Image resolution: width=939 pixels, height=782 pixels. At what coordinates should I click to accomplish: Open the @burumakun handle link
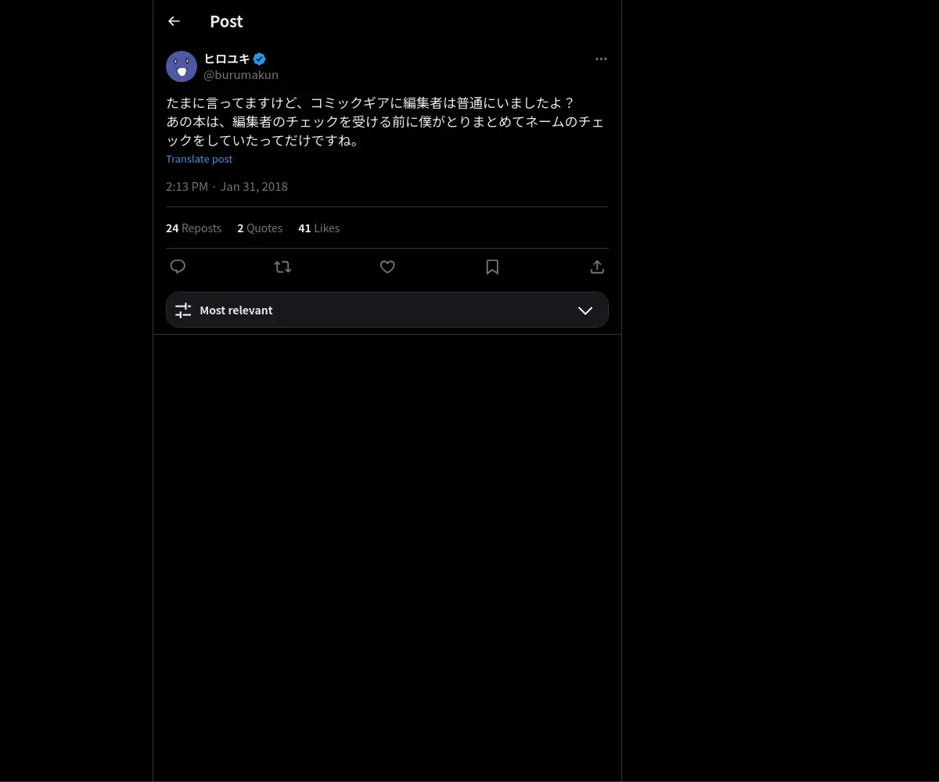241,75
